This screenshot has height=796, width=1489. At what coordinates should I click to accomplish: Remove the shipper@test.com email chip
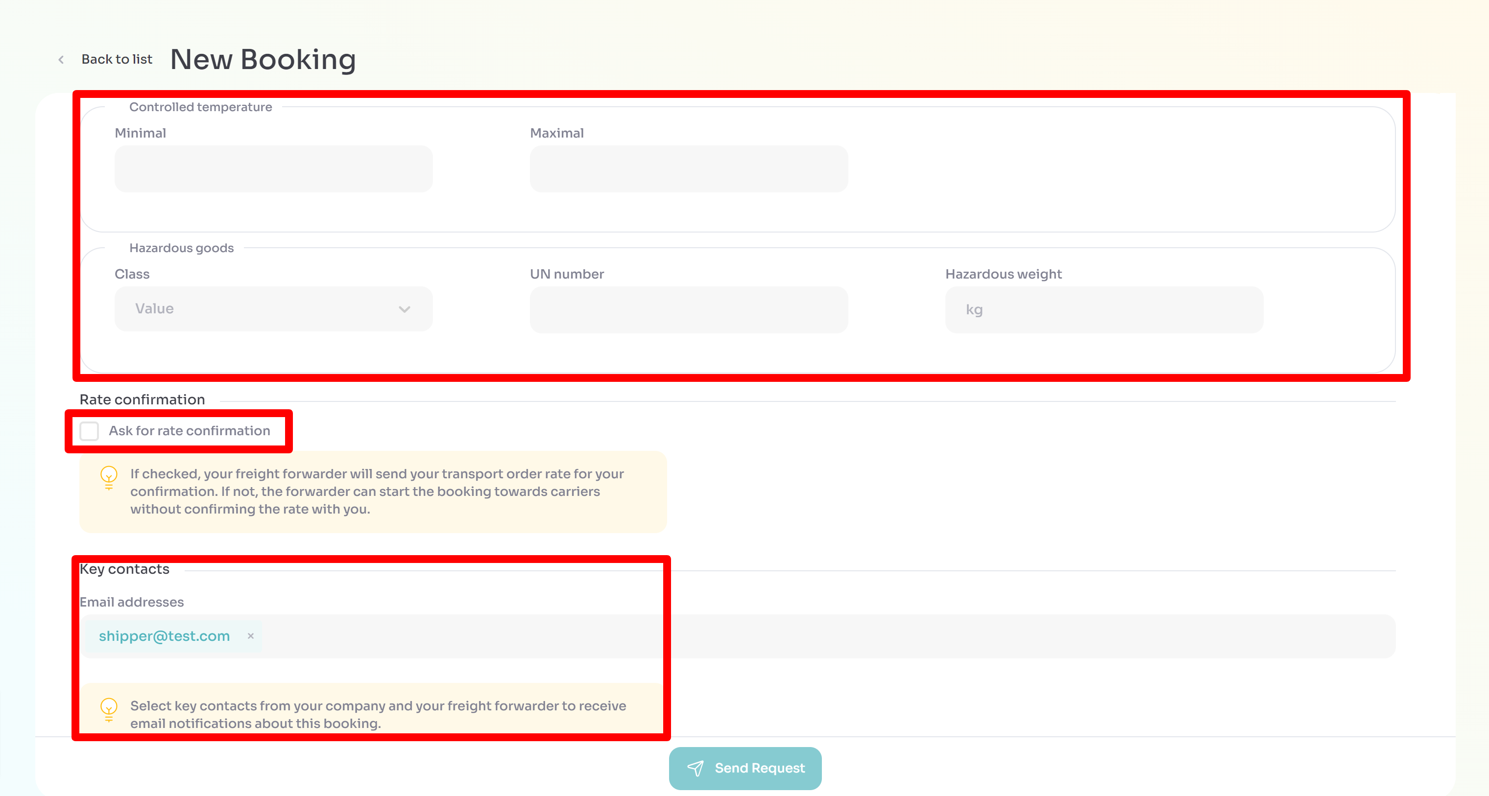pos(250,636)
